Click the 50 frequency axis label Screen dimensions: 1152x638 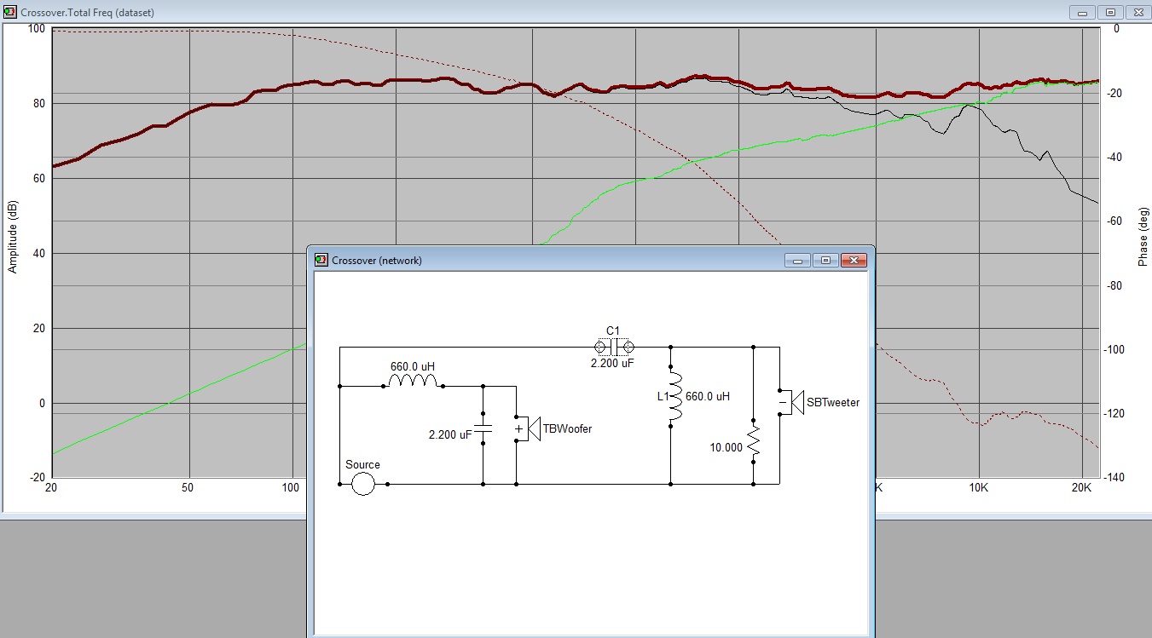[188, 488]
